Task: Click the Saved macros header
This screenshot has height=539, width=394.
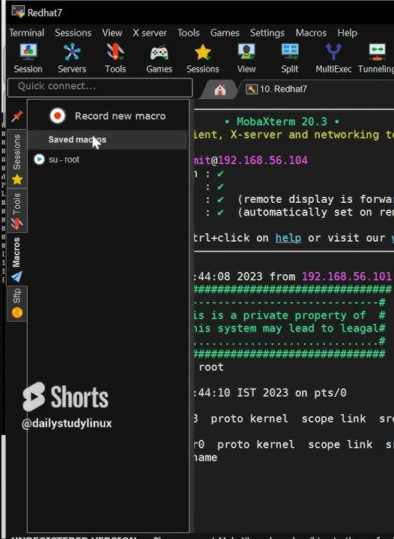Action: click(x=77, y=139)
